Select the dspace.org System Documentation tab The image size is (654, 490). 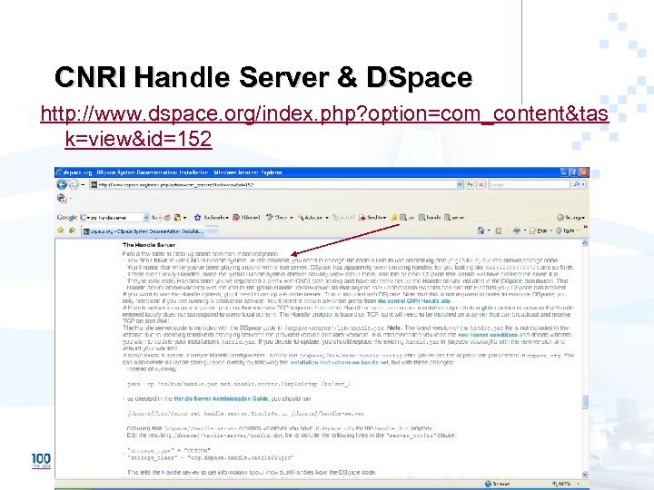click(144, 230)
